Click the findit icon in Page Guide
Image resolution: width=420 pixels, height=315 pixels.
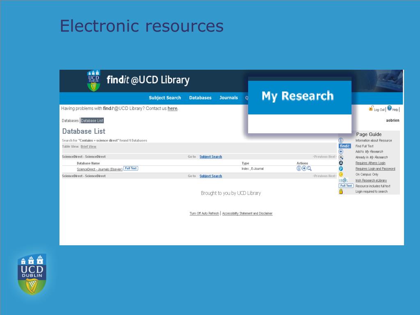[345, 146]
